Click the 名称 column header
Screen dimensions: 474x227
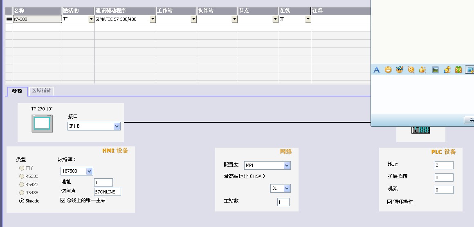point(37,11)
